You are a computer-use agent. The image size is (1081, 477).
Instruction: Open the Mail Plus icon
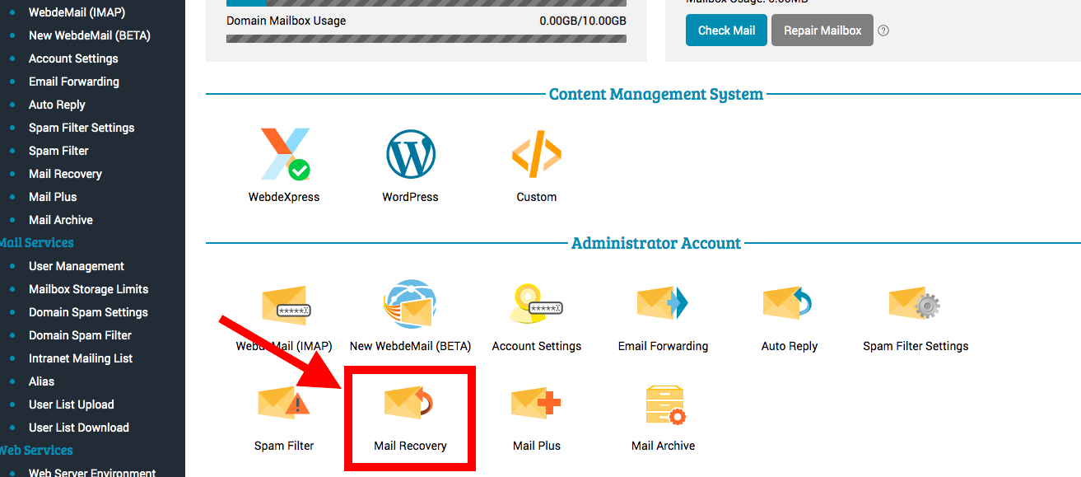536,405
